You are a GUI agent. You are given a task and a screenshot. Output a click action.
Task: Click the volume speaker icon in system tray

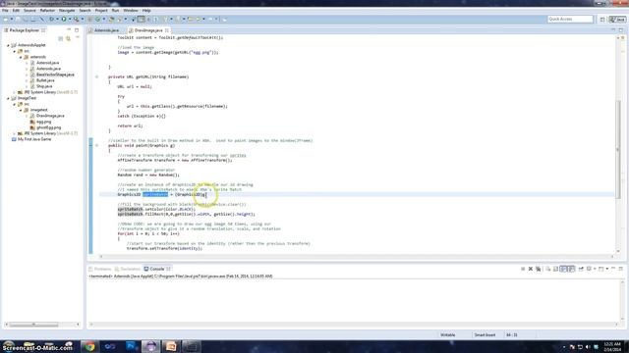588,347
